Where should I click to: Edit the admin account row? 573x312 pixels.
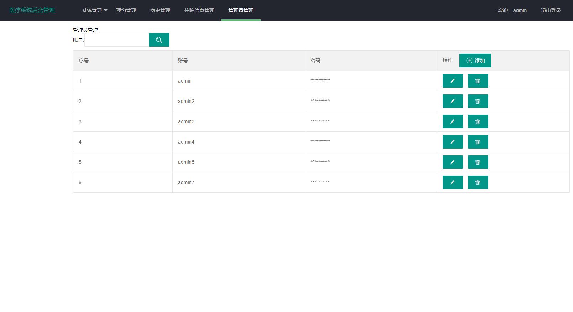pos(452,81)
